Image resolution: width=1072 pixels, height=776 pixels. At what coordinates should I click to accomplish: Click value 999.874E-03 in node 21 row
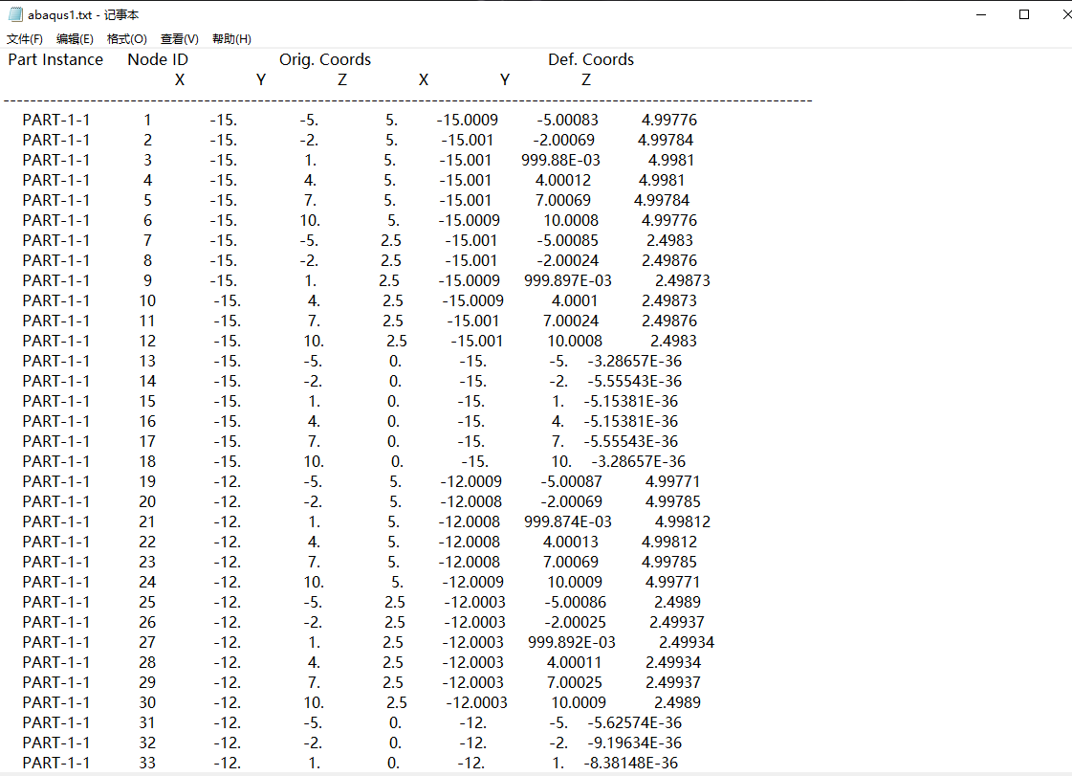click(x=567, y=522)
